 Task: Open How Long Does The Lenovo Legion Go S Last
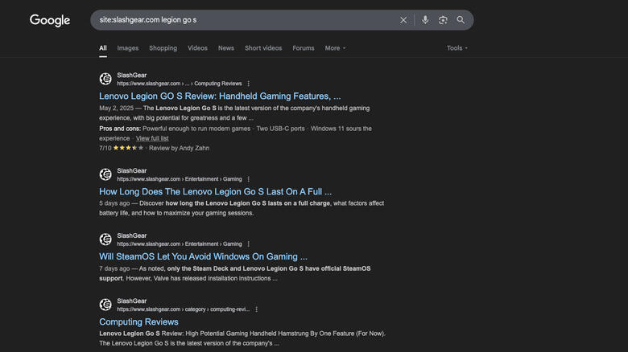(x=216, y=191)
